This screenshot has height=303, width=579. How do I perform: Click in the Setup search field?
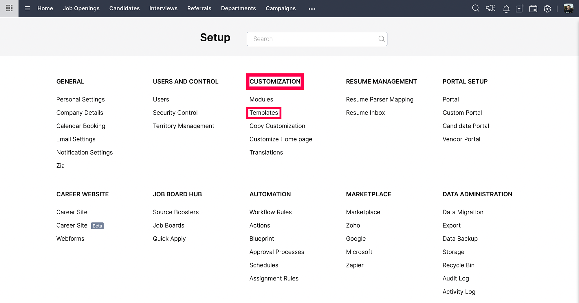313,39
